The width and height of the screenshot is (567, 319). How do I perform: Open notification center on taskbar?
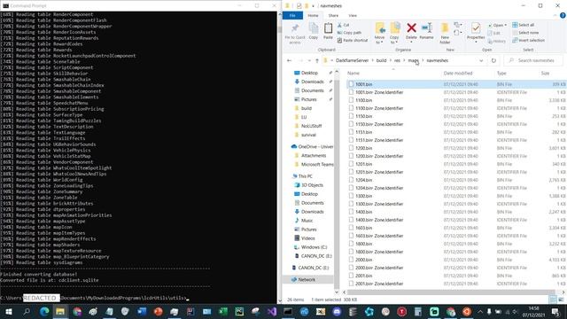click(555, 311)
